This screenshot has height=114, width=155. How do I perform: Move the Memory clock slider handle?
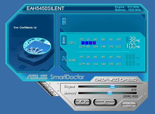[x=110, y=93]
